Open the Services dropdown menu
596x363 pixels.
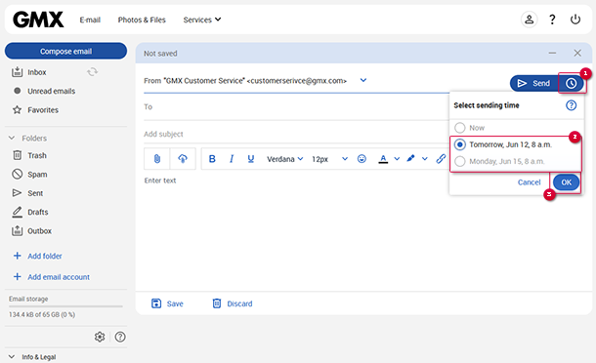pos(202,20)
